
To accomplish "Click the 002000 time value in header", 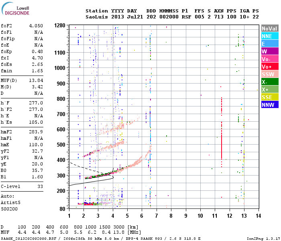I will 169,17.
